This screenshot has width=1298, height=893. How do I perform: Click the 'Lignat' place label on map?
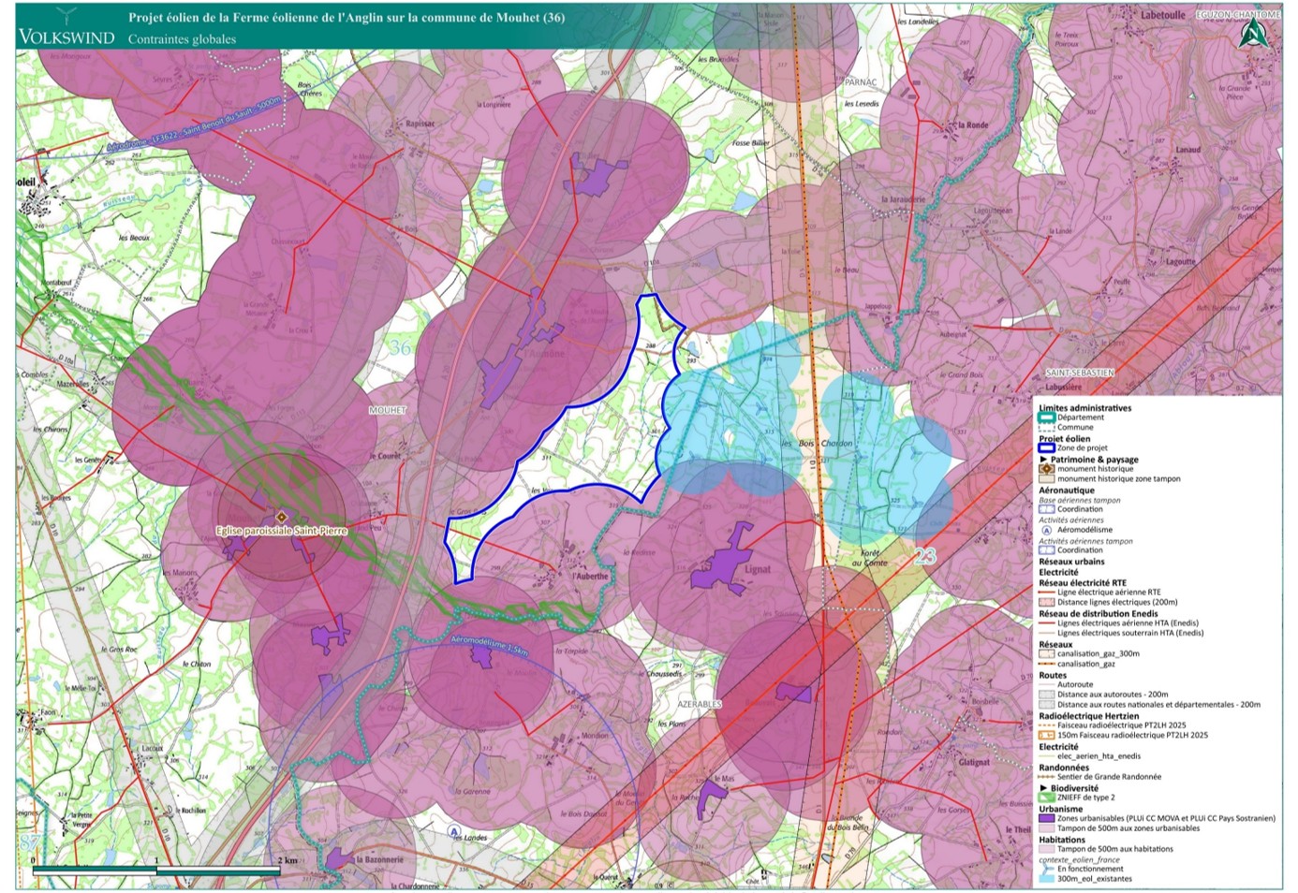coord(758,569)
